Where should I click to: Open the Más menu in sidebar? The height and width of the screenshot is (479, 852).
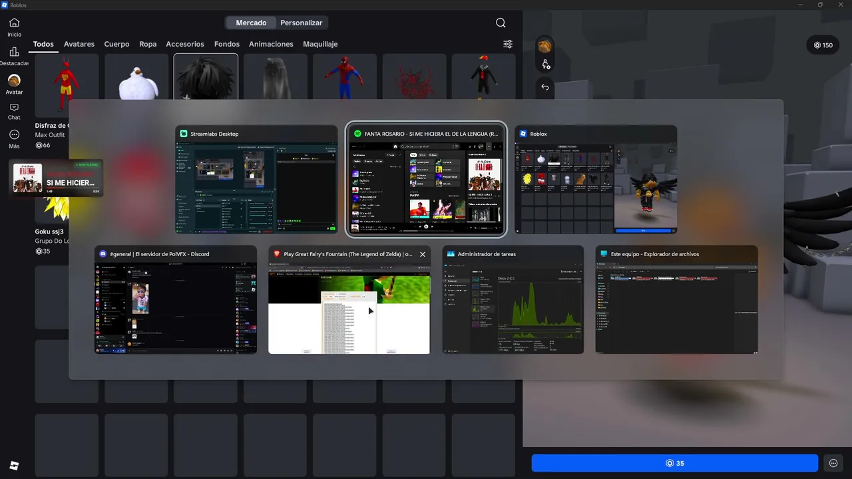(x=14, y=139)
